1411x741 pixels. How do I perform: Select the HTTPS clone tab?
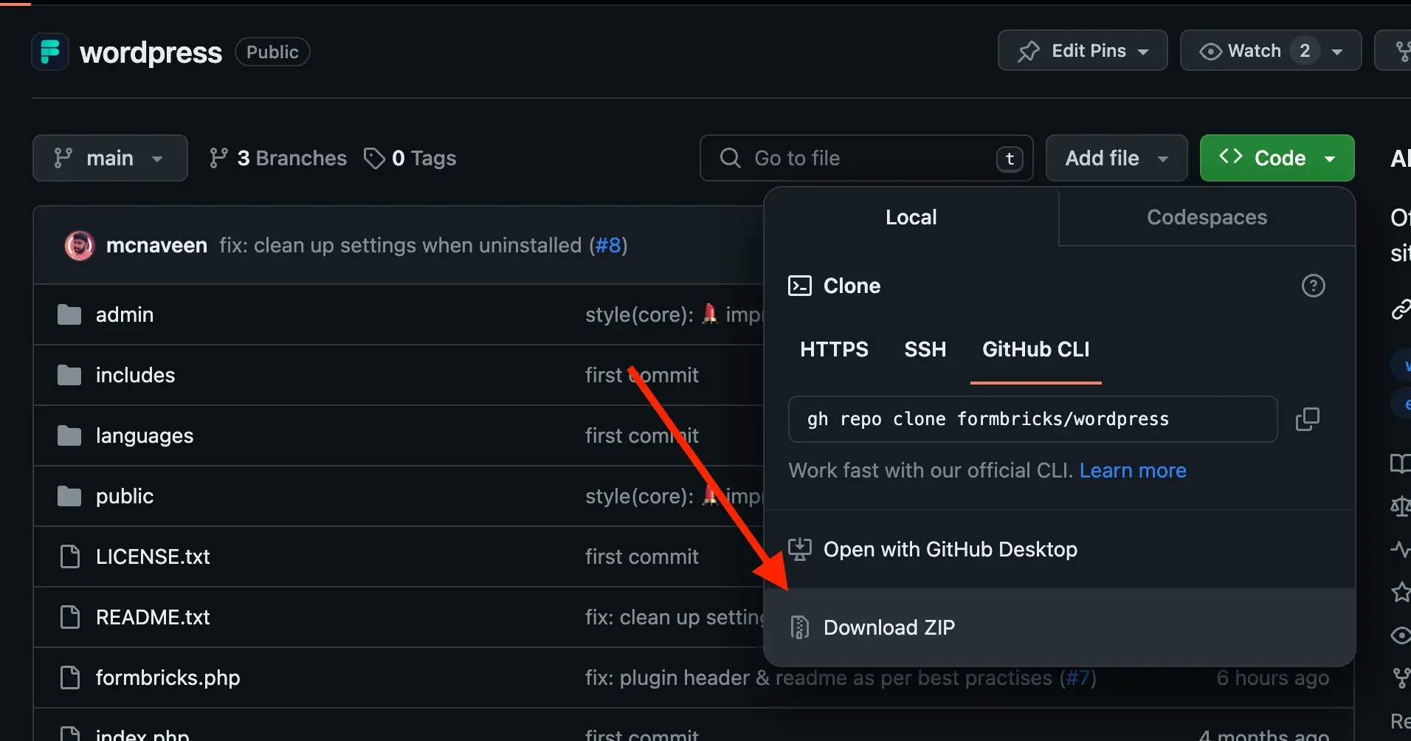pos(834,349)
